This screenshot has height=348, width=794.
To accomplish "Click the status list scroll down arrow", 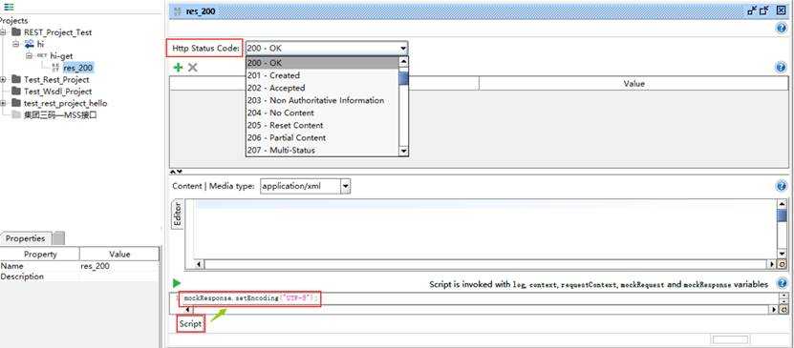I will coord(403,151).
